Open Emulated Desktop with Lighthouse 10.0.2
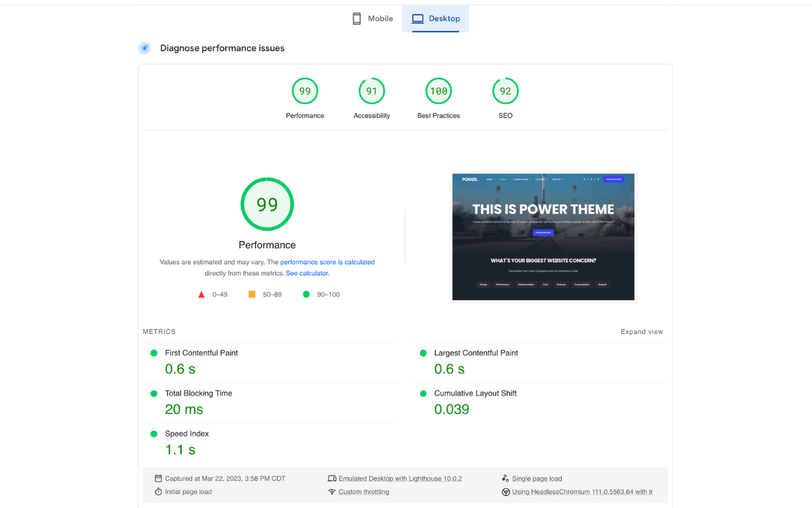Screen dimensions: 812x508 click(x=400, y=479)
